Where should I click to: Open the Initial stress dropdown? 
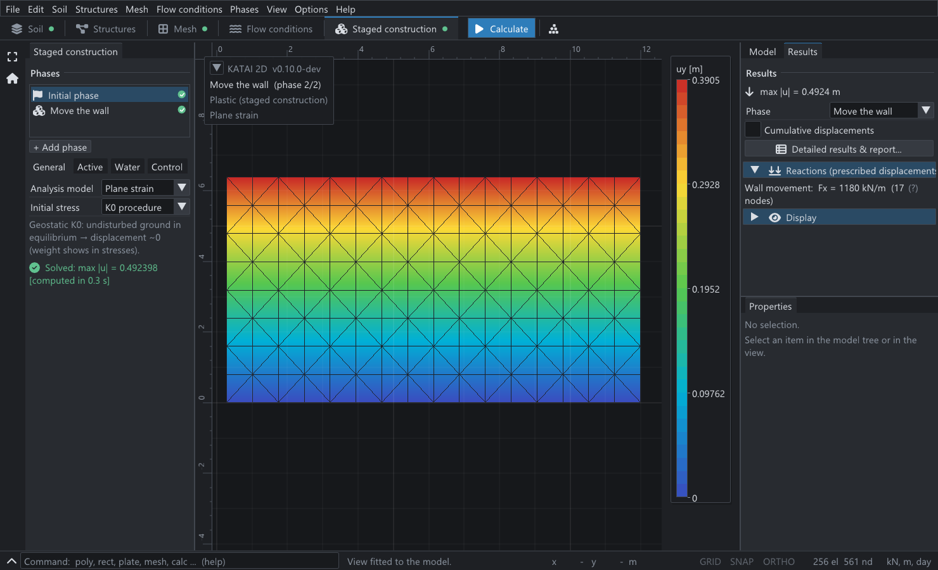[146, 207]
